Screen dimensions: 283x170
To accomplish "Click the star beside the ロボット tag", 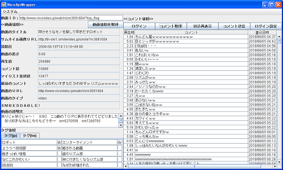I will pos(59,142).
